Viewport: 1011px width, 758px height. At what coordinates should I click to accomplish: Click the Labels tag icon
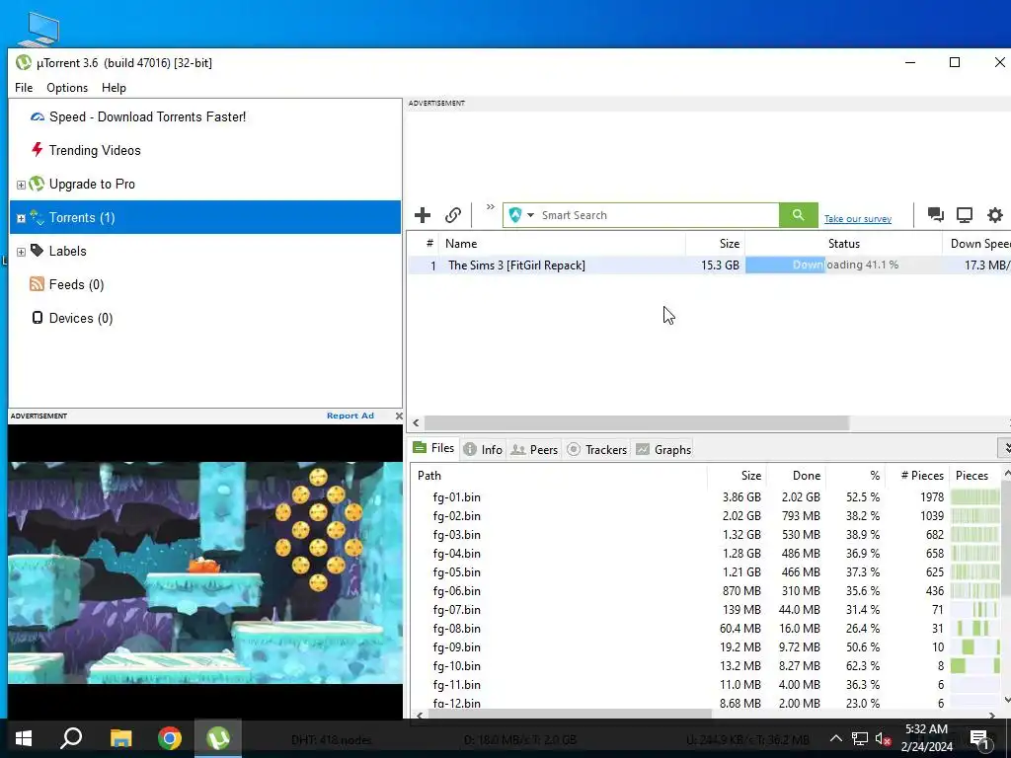pos(37,250)
